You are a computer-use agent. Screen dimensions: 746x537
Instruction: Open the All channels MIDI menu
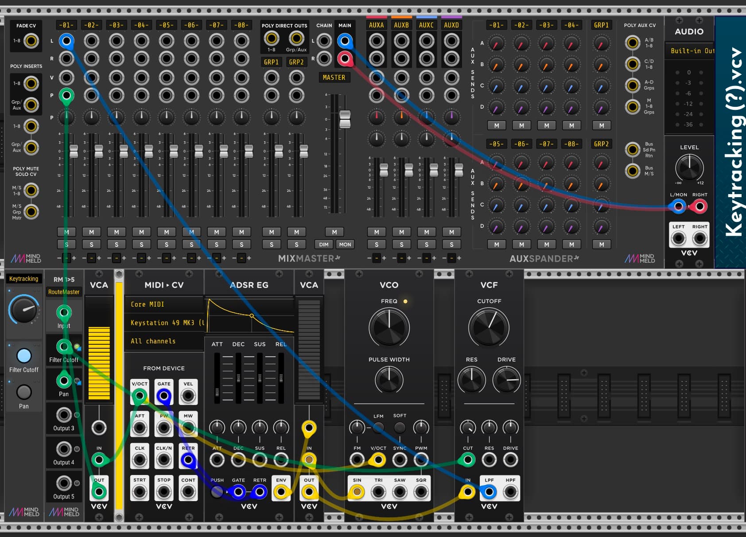click(x=164, y=341)
